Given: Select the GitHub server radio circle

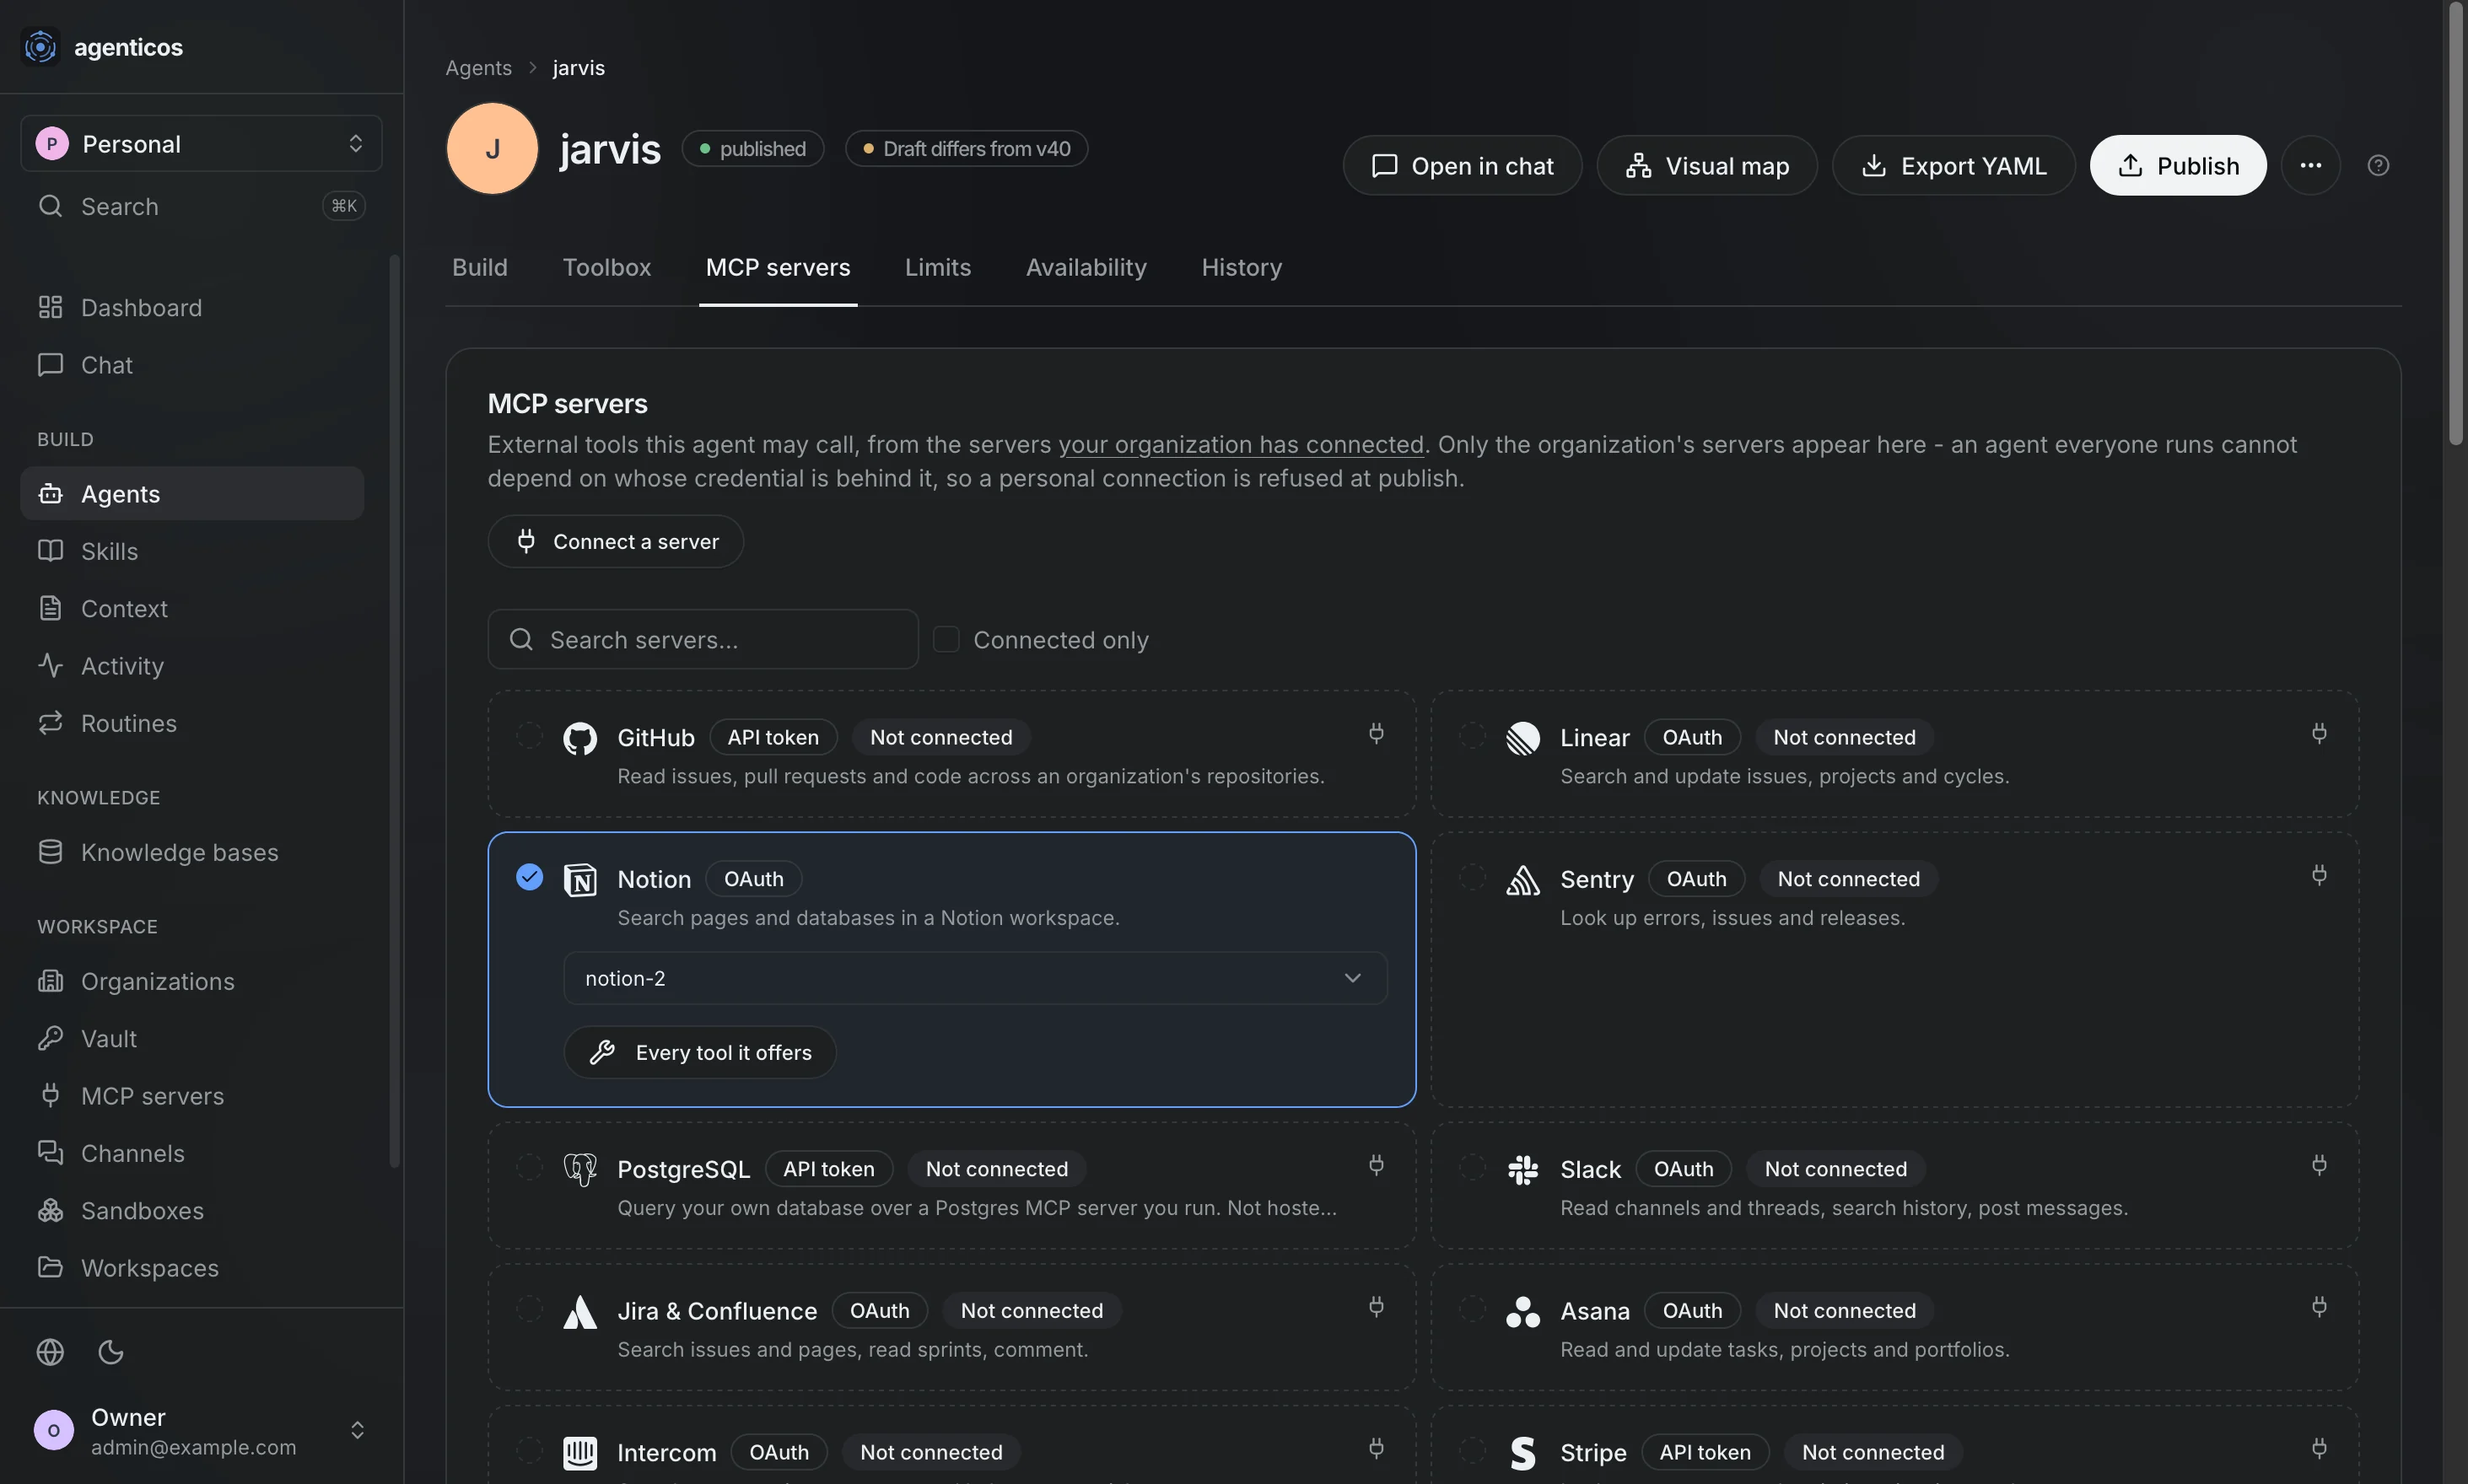Looking at the screenshot, I should (529, 735).
